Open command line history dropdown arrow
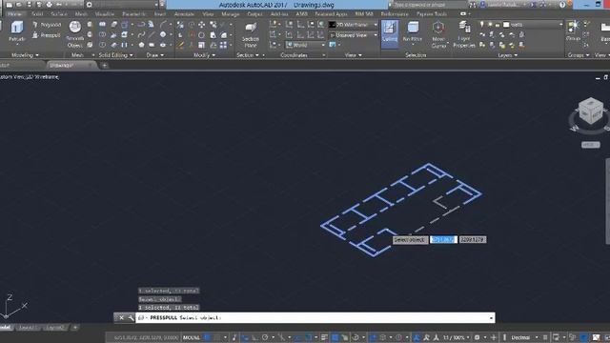 pos(491,318)
